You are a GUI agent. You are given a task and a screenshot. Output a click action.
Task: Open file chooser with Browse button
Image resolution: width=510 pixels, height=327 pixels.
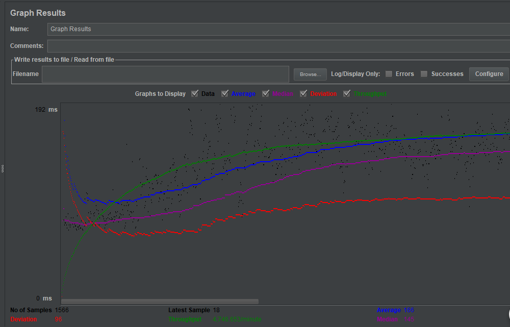point(310,74)
